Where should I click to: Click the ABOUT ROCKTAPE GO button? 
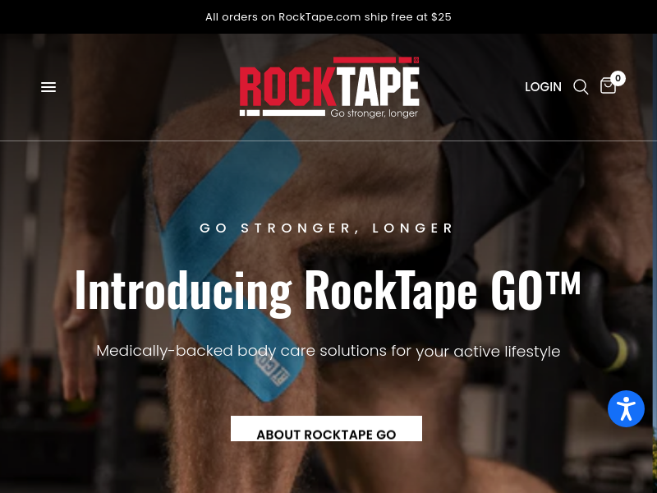(x=326, y=428)
